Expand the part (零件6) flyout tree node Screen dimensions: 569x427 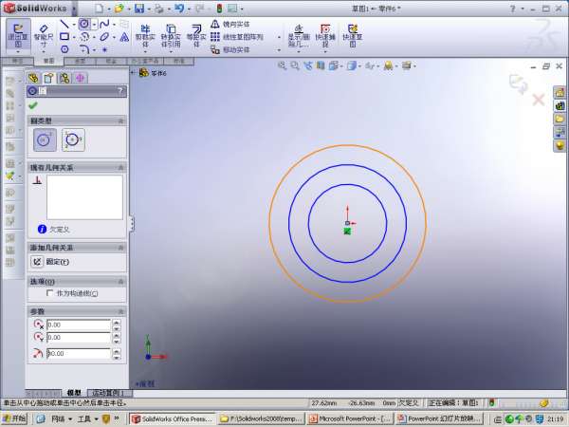click(x=133, y=73)
